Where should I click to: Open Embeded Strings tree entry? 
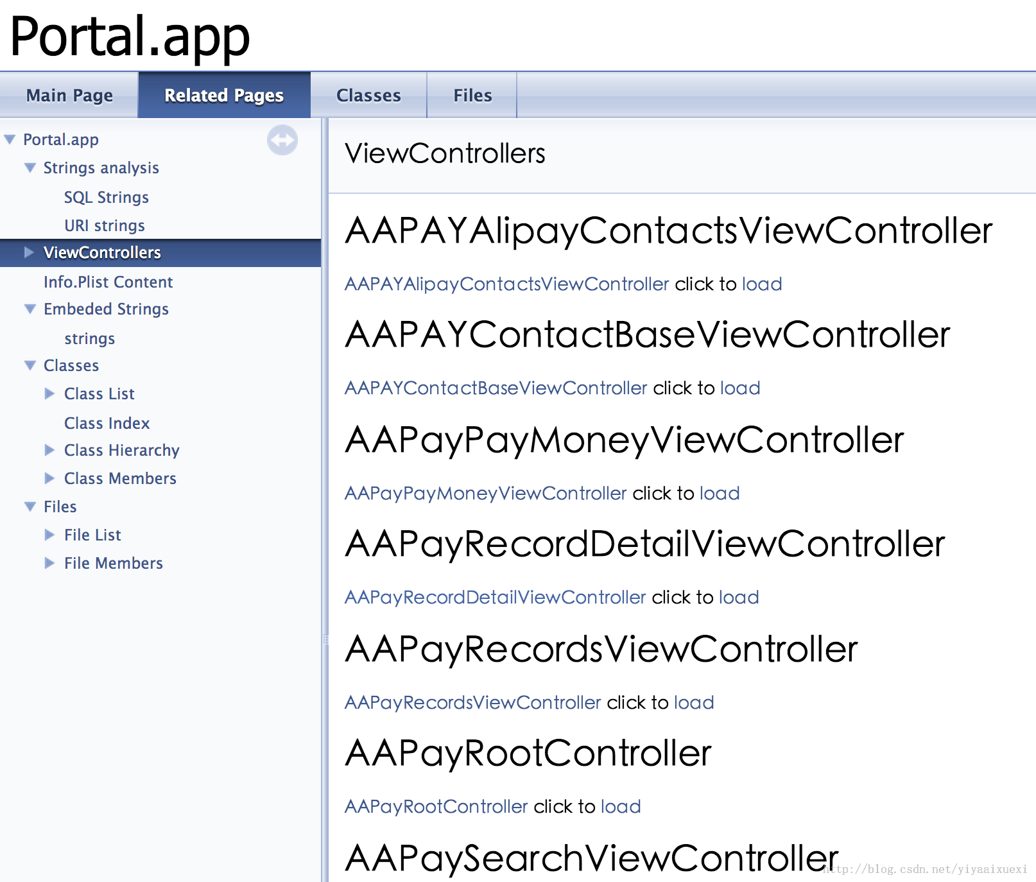(107, 309)
